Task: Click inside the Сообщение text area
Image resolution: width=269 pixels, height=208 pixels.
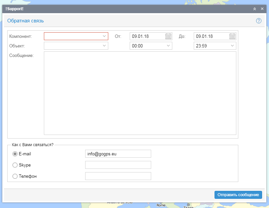Action: tap(140, 93)
